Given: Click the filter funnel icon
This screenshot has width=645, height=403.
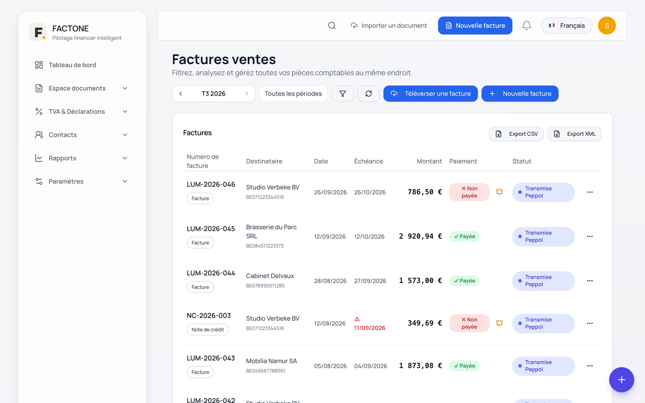Looking at the screenshot, I should (x=343, y=93).
